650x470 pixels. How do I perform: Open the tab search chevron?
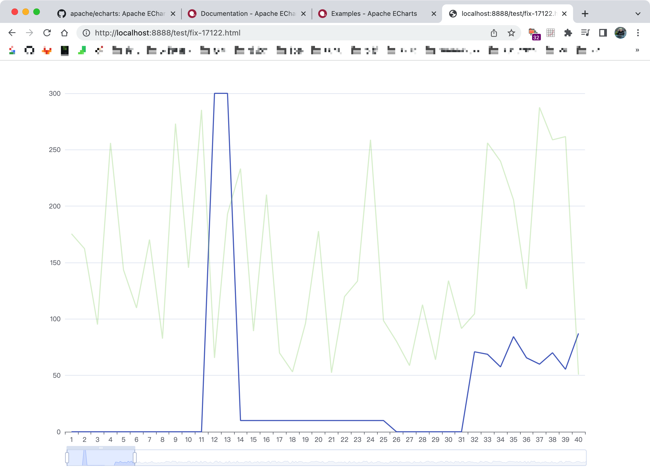click(637, 14)
